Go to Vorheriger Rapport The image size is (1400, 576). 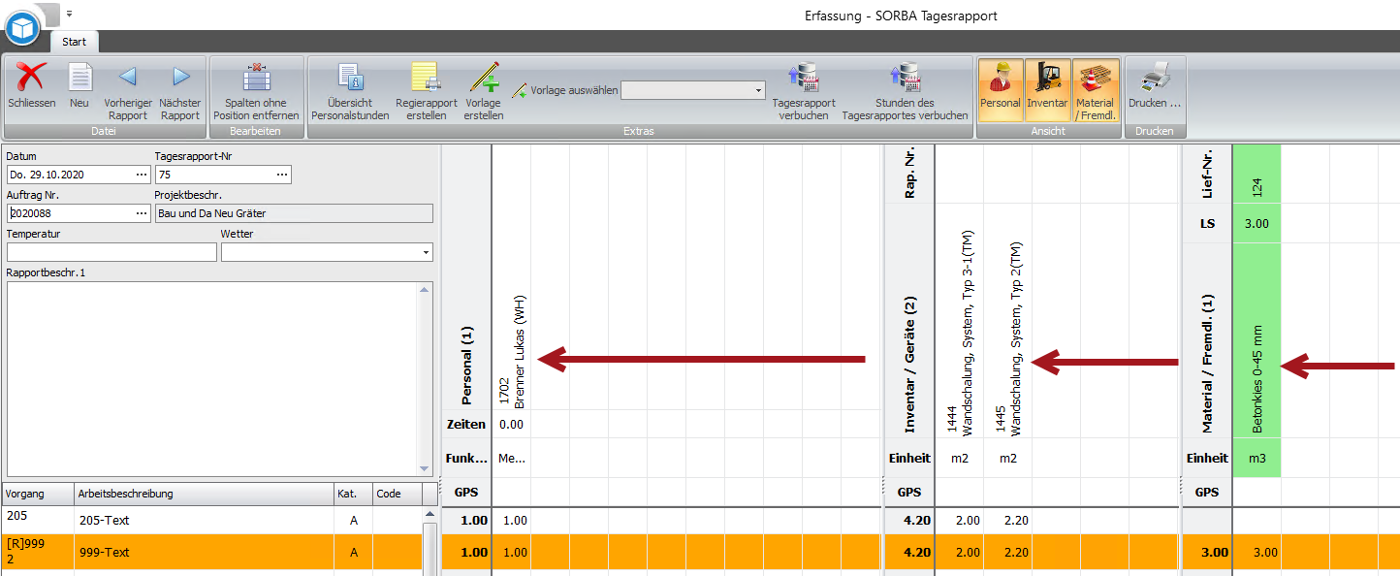(x=128, y=89)
